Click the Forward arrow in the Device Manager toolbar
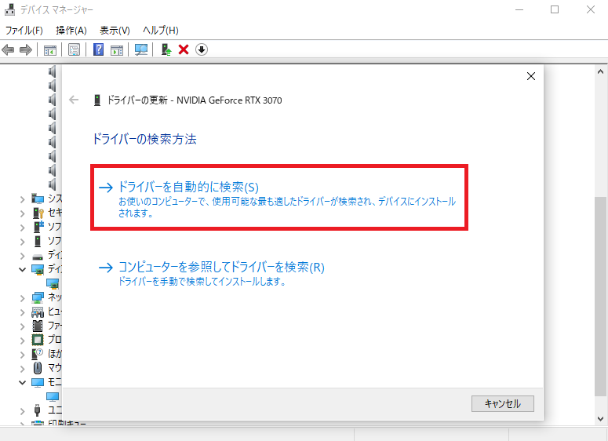The width and height of the screenshot is (608, 441). [26, 49]
